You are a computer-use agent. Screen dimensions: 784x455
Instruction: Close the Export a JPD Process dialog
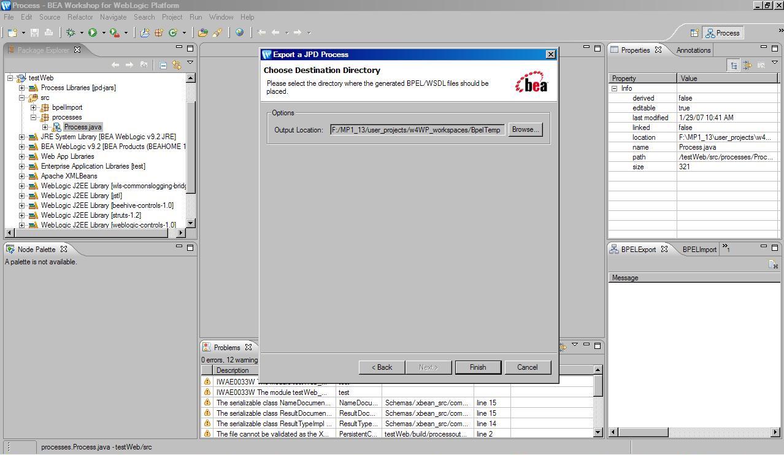pos(550,55)
